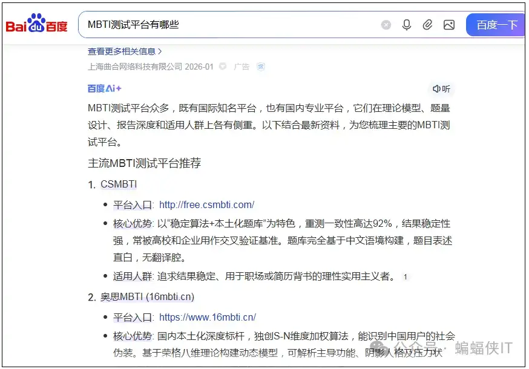The image size is (529, 369).
Task: Click 适用人群 label under CSMBTI
Action: [133, 276]
